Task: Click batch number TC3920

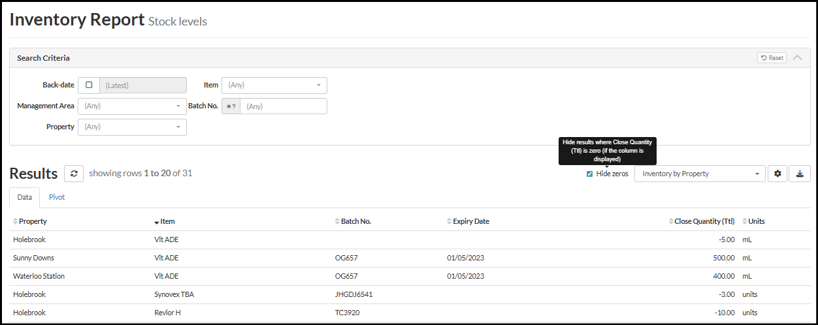Action: point(347,313)
